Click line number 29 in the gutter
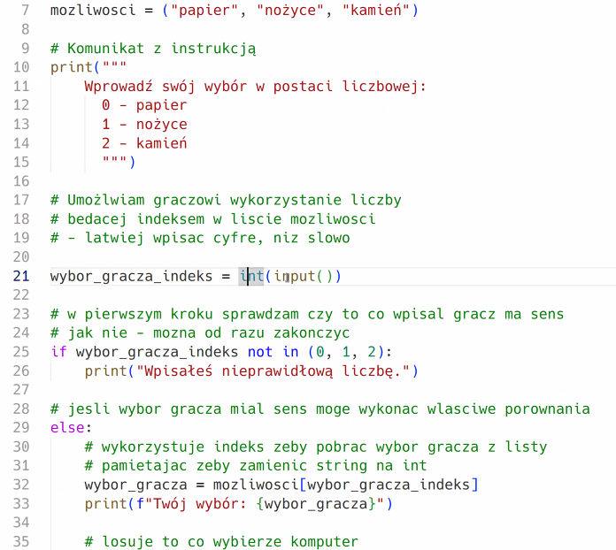Screen dimensions: 616x550 21,427
